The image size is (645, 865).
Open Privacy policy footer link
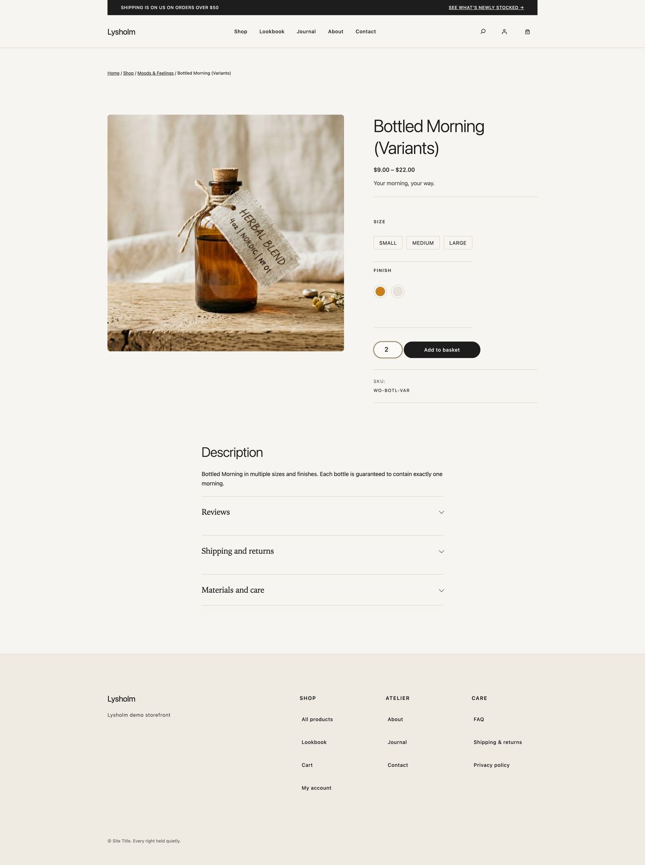[x=491, y=765]
